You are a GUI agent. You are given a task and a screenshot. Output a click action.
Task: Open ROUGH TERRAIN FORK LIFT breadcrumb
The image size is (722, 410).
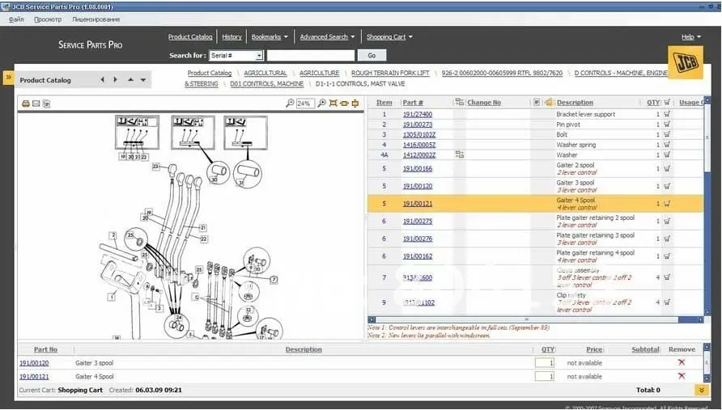[390, 73]
